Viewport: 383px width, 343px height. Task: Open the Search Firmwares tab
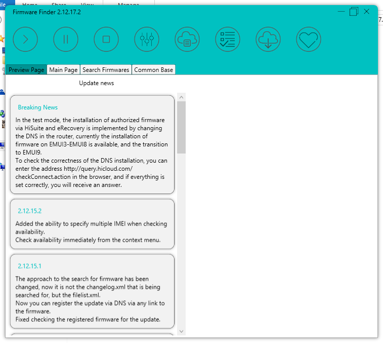click(106, 70)
